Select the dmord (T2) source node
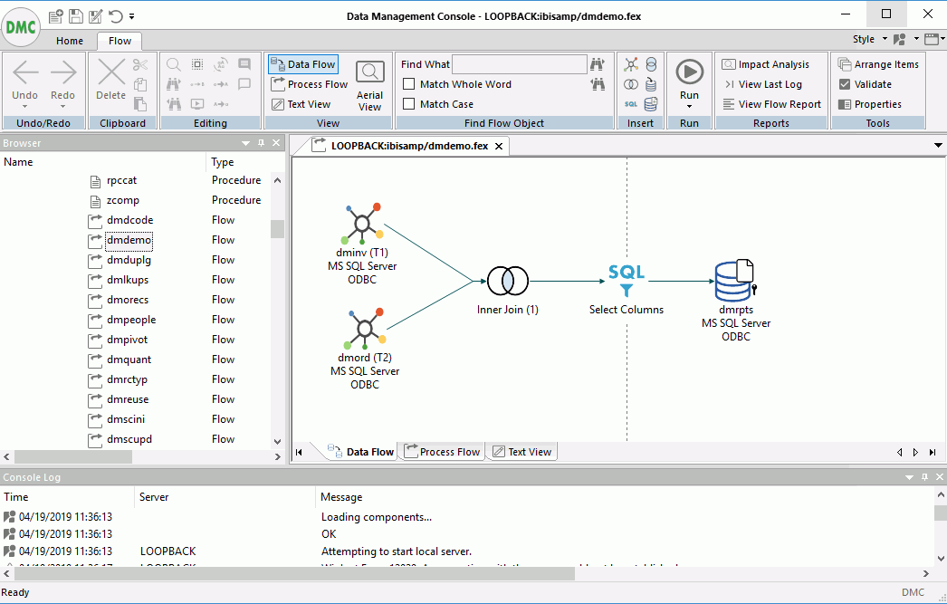This screenshot has height=604, width=947. pyautogui.click(x=365, y=349)
